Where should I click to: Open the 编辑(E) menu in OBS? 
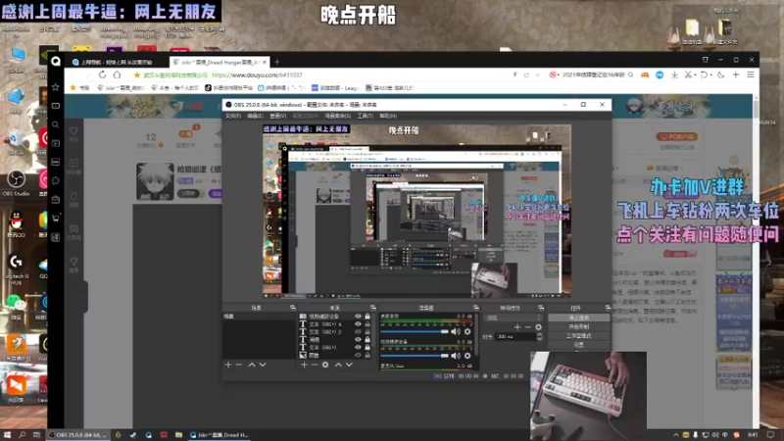coord(255,116)
